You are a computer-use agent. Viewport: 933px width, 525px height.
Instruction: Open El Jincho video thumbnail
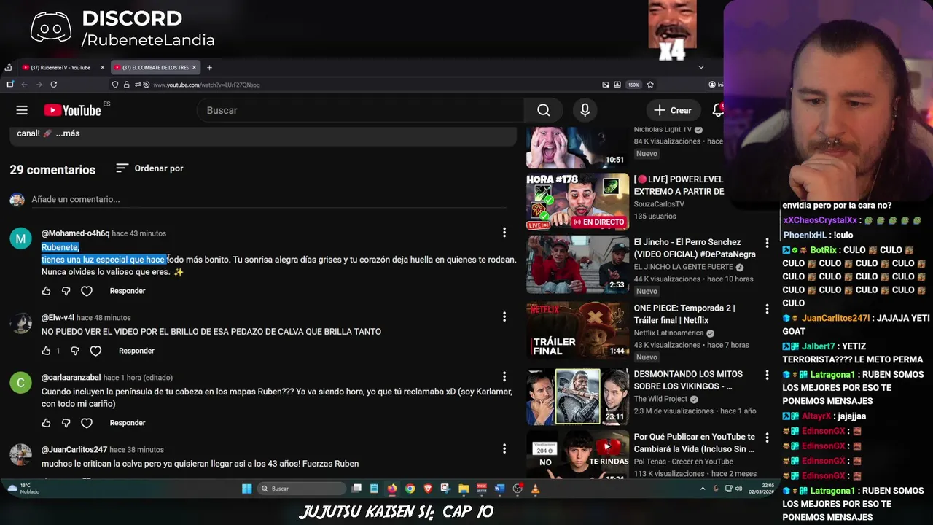tap(577, 265)
